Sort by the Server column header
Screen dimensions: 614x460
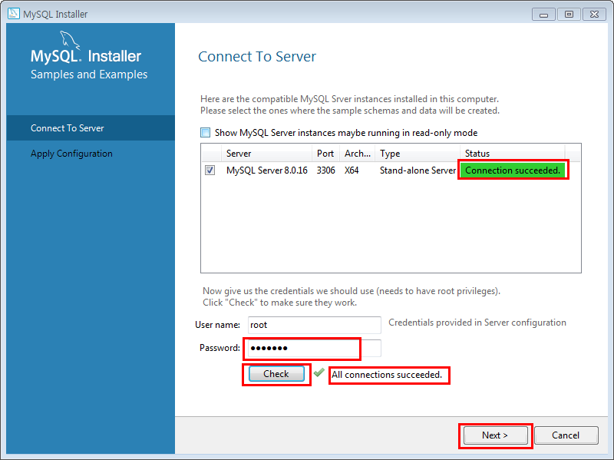(266, 153)
